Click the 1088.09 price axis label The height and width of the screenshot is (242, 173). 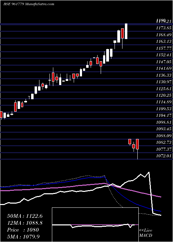tap(164, 136)
